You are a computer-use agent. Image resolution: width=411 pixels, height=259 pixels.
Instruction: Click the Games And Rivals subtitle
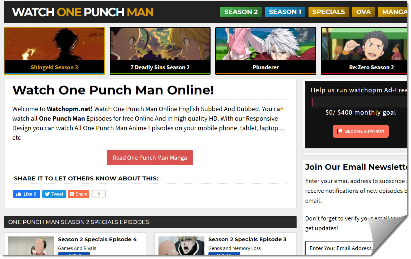(77, 248)
